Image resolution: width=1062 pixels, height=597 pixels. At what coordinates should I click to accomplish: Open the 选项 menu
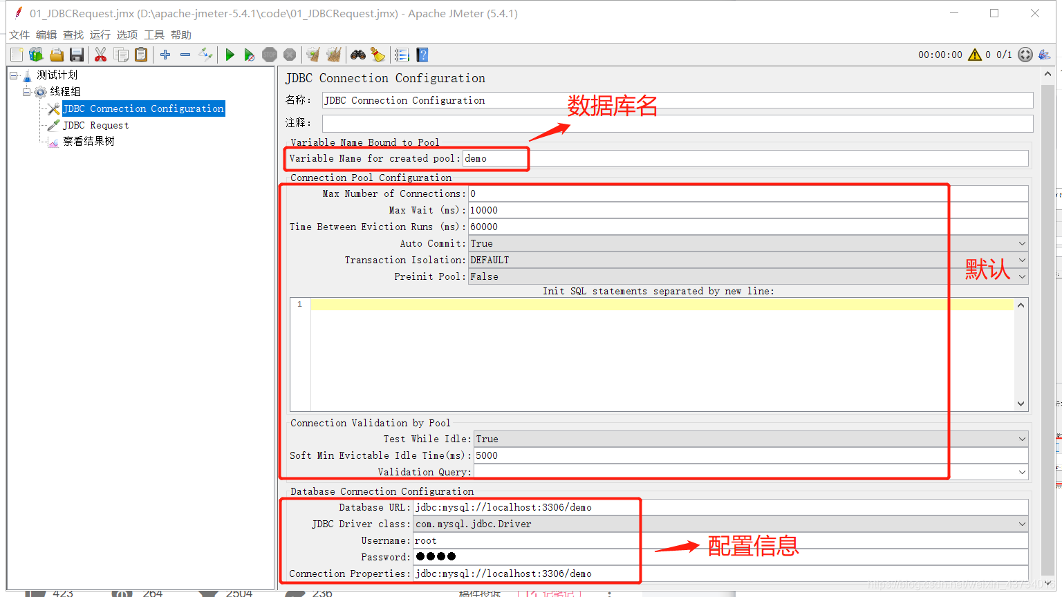click(127, 35)
